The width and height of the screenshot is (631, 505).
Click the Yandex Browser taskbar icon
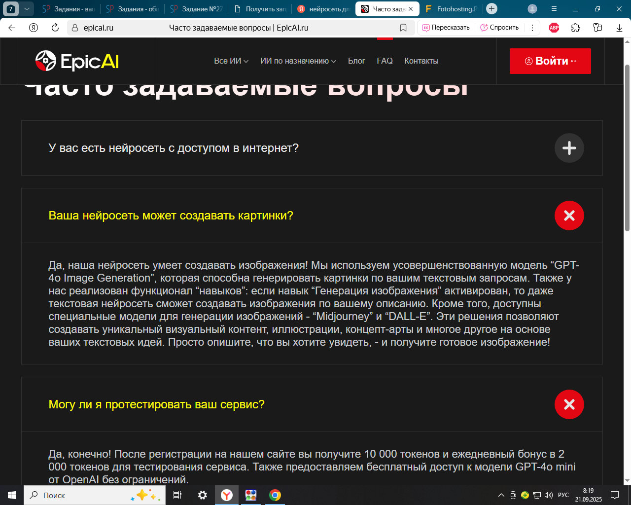point(227,495)
